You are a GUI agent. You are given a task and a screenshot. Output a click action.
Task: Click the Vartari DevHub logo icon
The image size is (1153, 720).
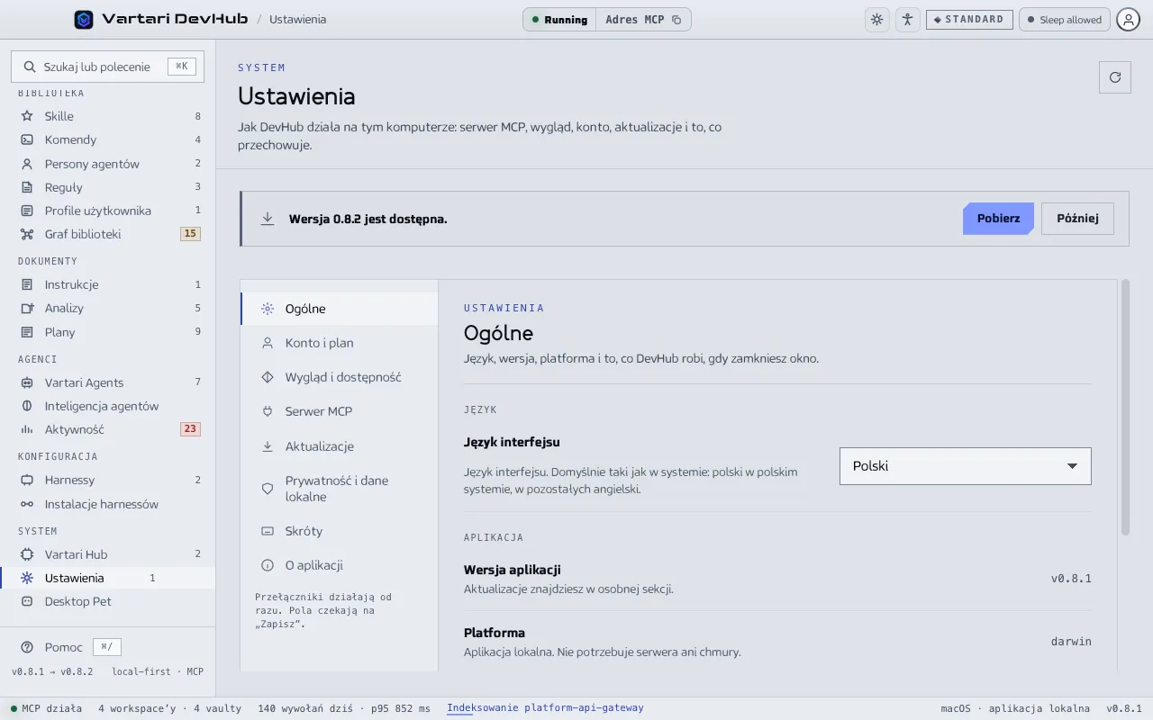point(84,19)
